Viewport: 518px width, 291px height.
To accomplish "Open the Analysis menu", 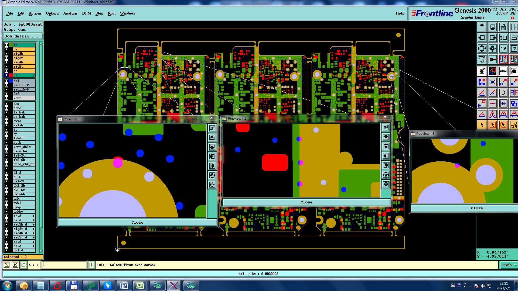I will point(70,13).
